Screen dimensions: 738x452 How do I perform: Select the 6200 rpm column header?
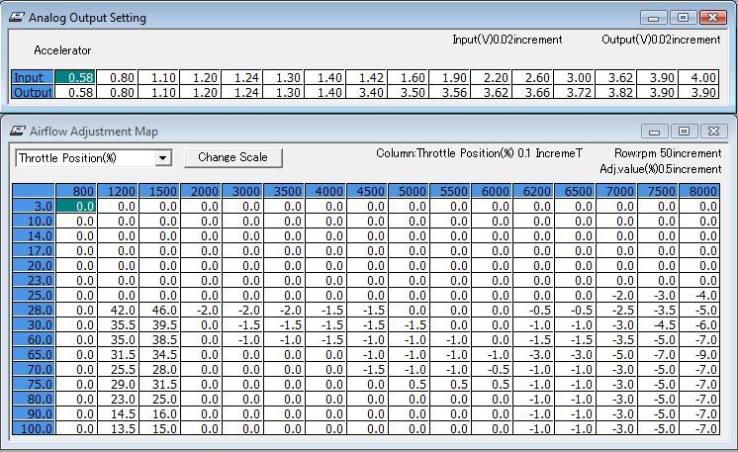point(533,191)
